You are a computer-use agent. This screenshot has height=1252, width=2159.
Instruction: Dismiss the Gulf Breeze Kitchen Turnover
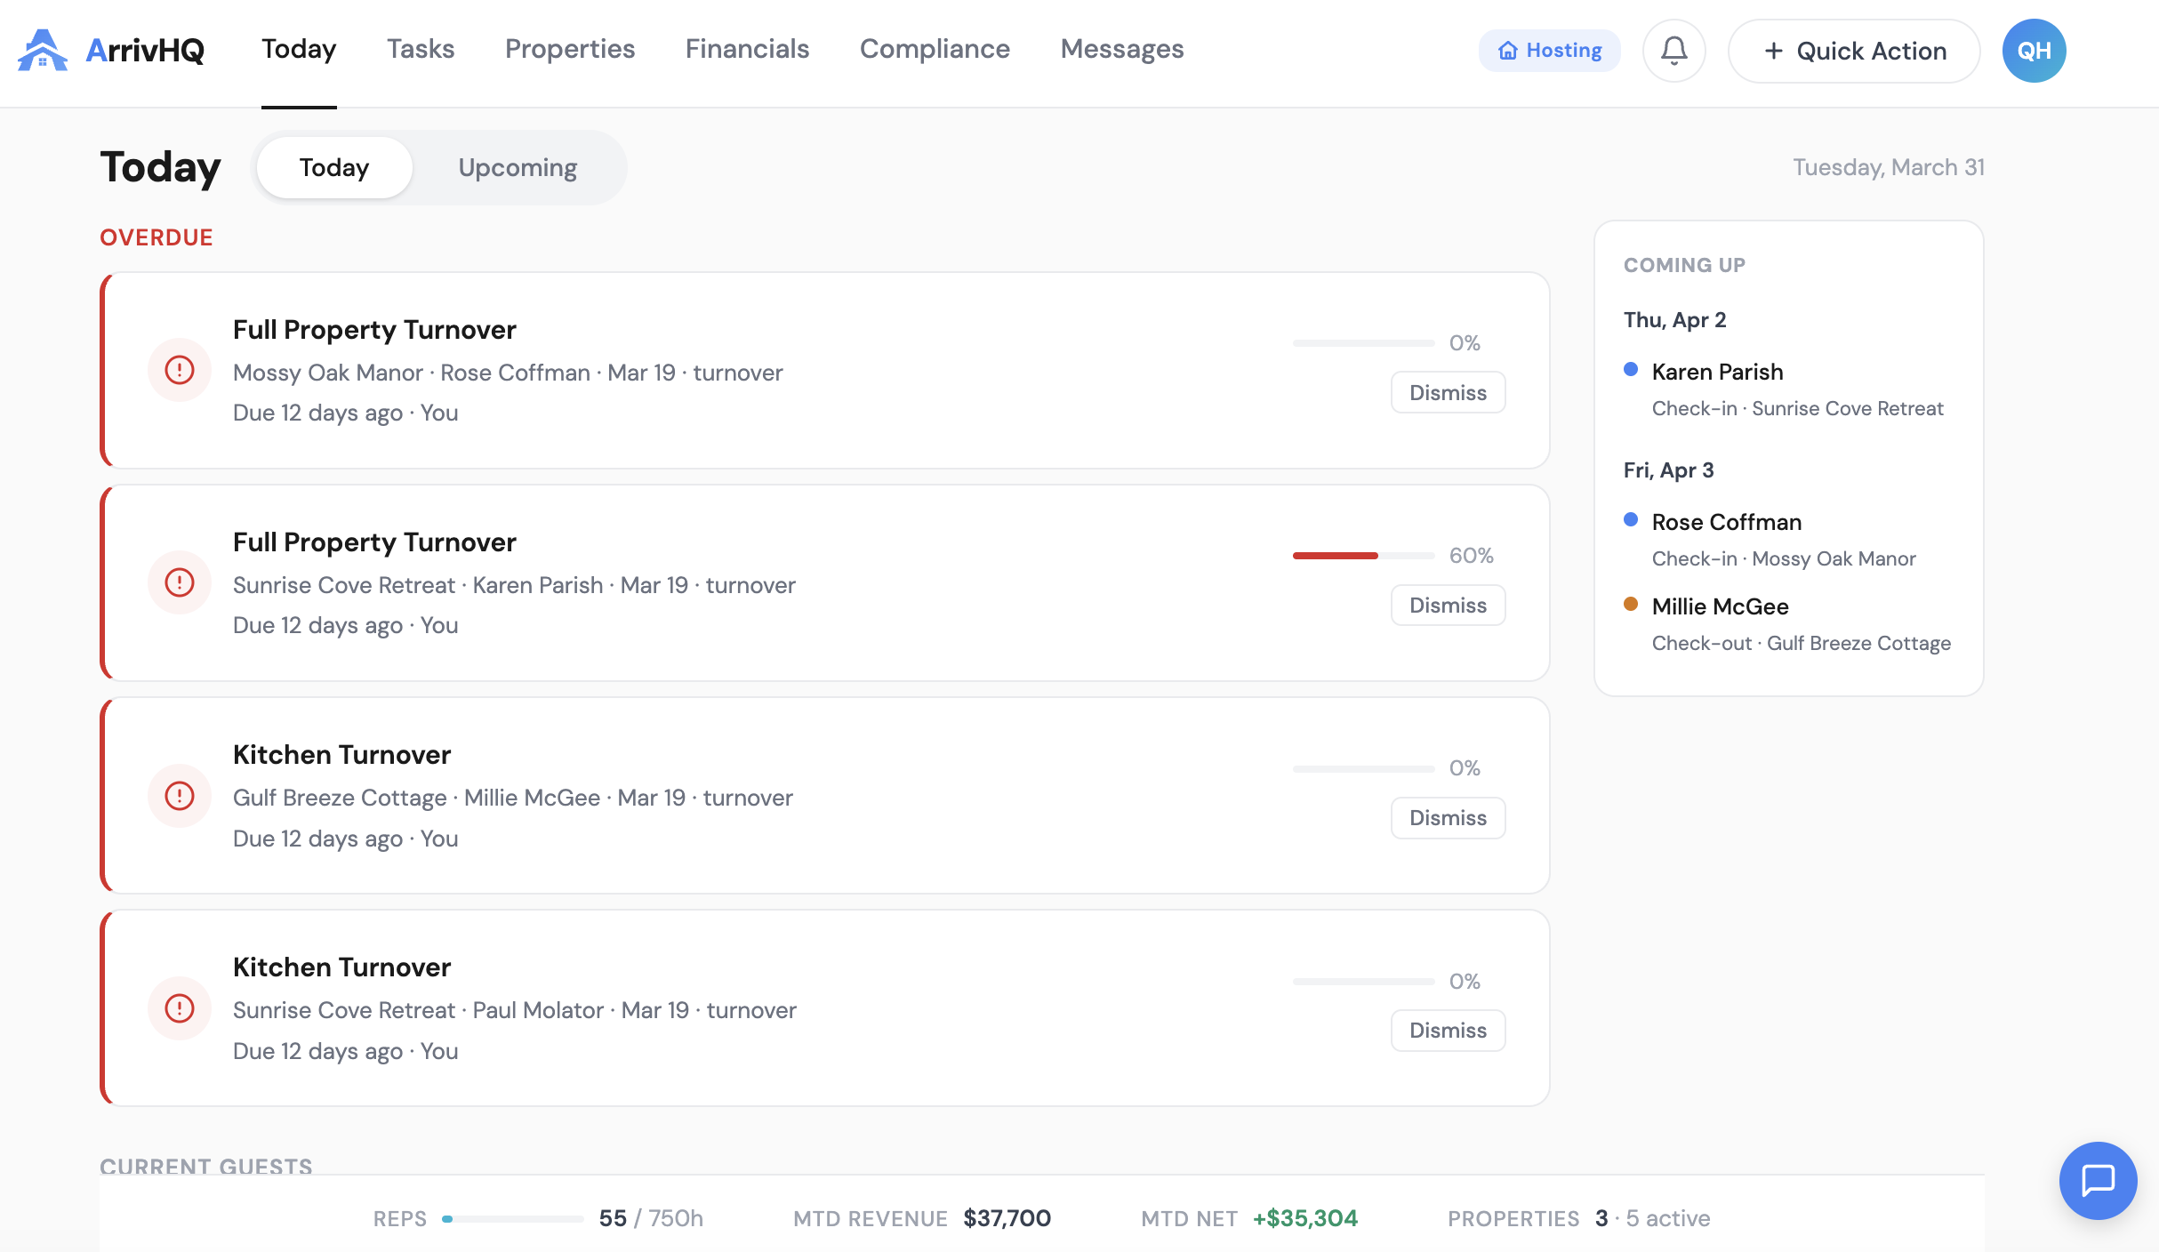[1448, 817]
